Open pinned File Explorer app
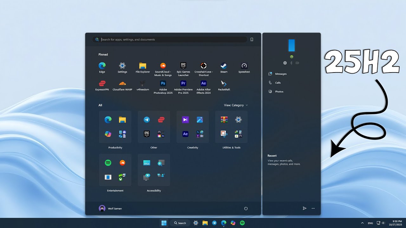Screen dimensions: 406x228 [x=143, y=67]
